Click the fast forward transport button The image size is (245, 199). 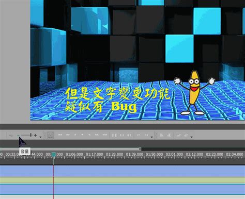pos(97,135)
